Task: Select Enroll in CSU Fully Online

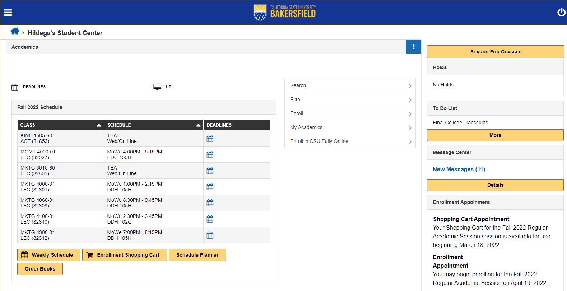Action: click(x=350, y=141)
